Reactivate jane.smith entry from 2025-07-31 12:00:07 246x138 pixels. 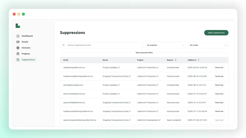(x=219, y=94)
